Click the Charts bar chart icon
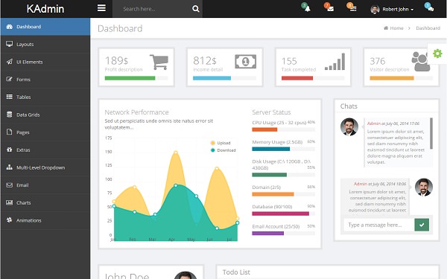This screenshot has width=447, height=279. 10,202
